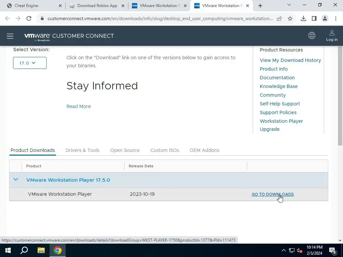
Task: Open the globe language selector
Action: coord(312,35)
